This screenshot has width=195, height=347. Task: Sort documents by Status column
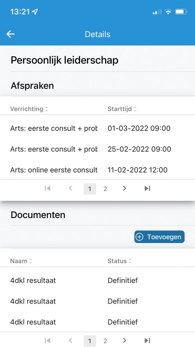pyautogui.click(x=119, y=261)
